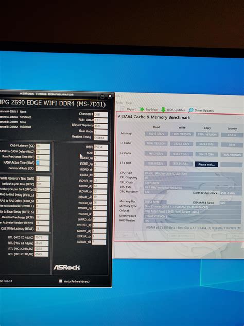Click the Four Activate Window (tFAW) field
This screenshot has height=326, width=244.
coord(43,223)
